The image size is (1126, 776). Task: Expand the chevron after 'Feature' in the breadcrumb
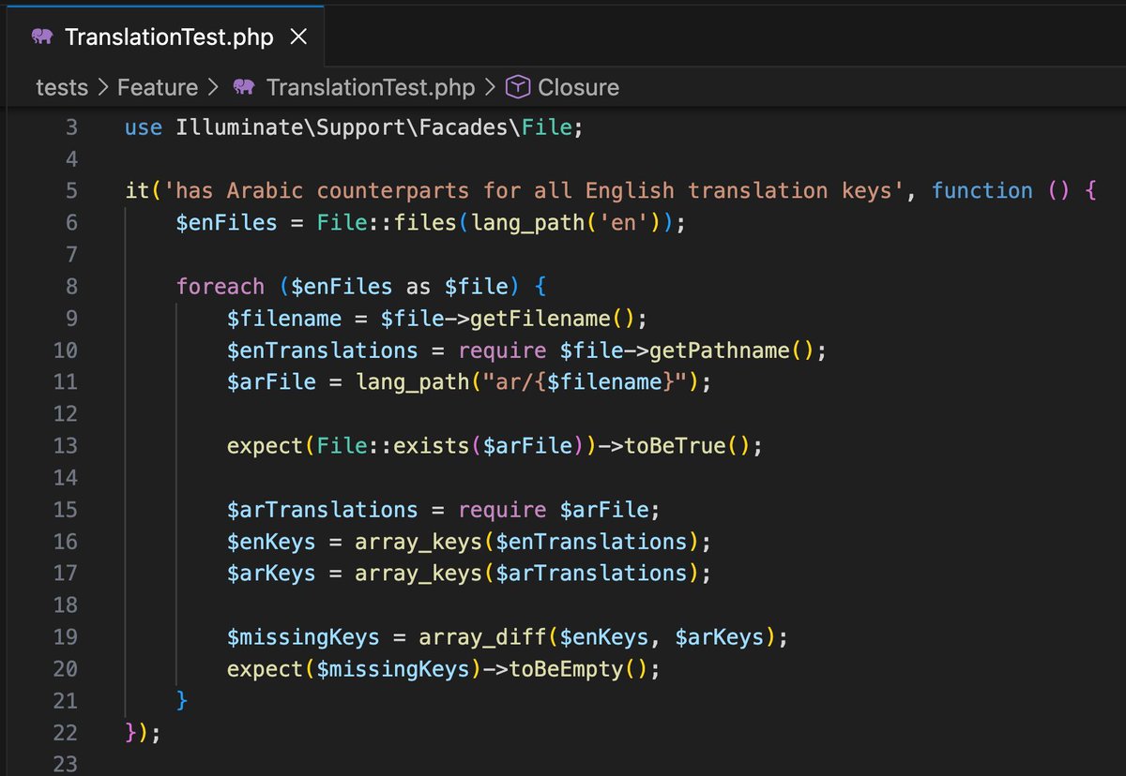point(213,87)
